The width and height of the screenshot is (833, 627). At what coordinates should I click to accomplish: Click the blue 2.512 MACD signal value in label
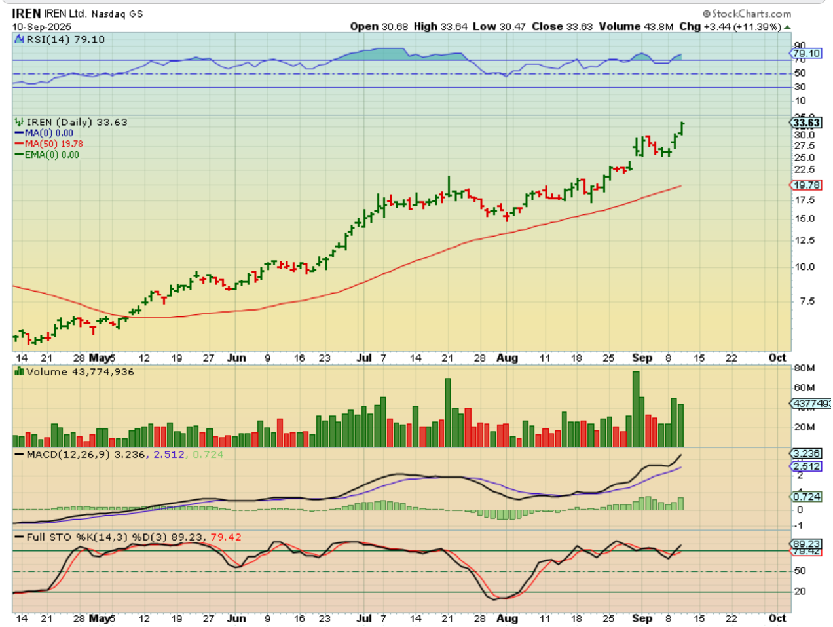tap(169, 454)
